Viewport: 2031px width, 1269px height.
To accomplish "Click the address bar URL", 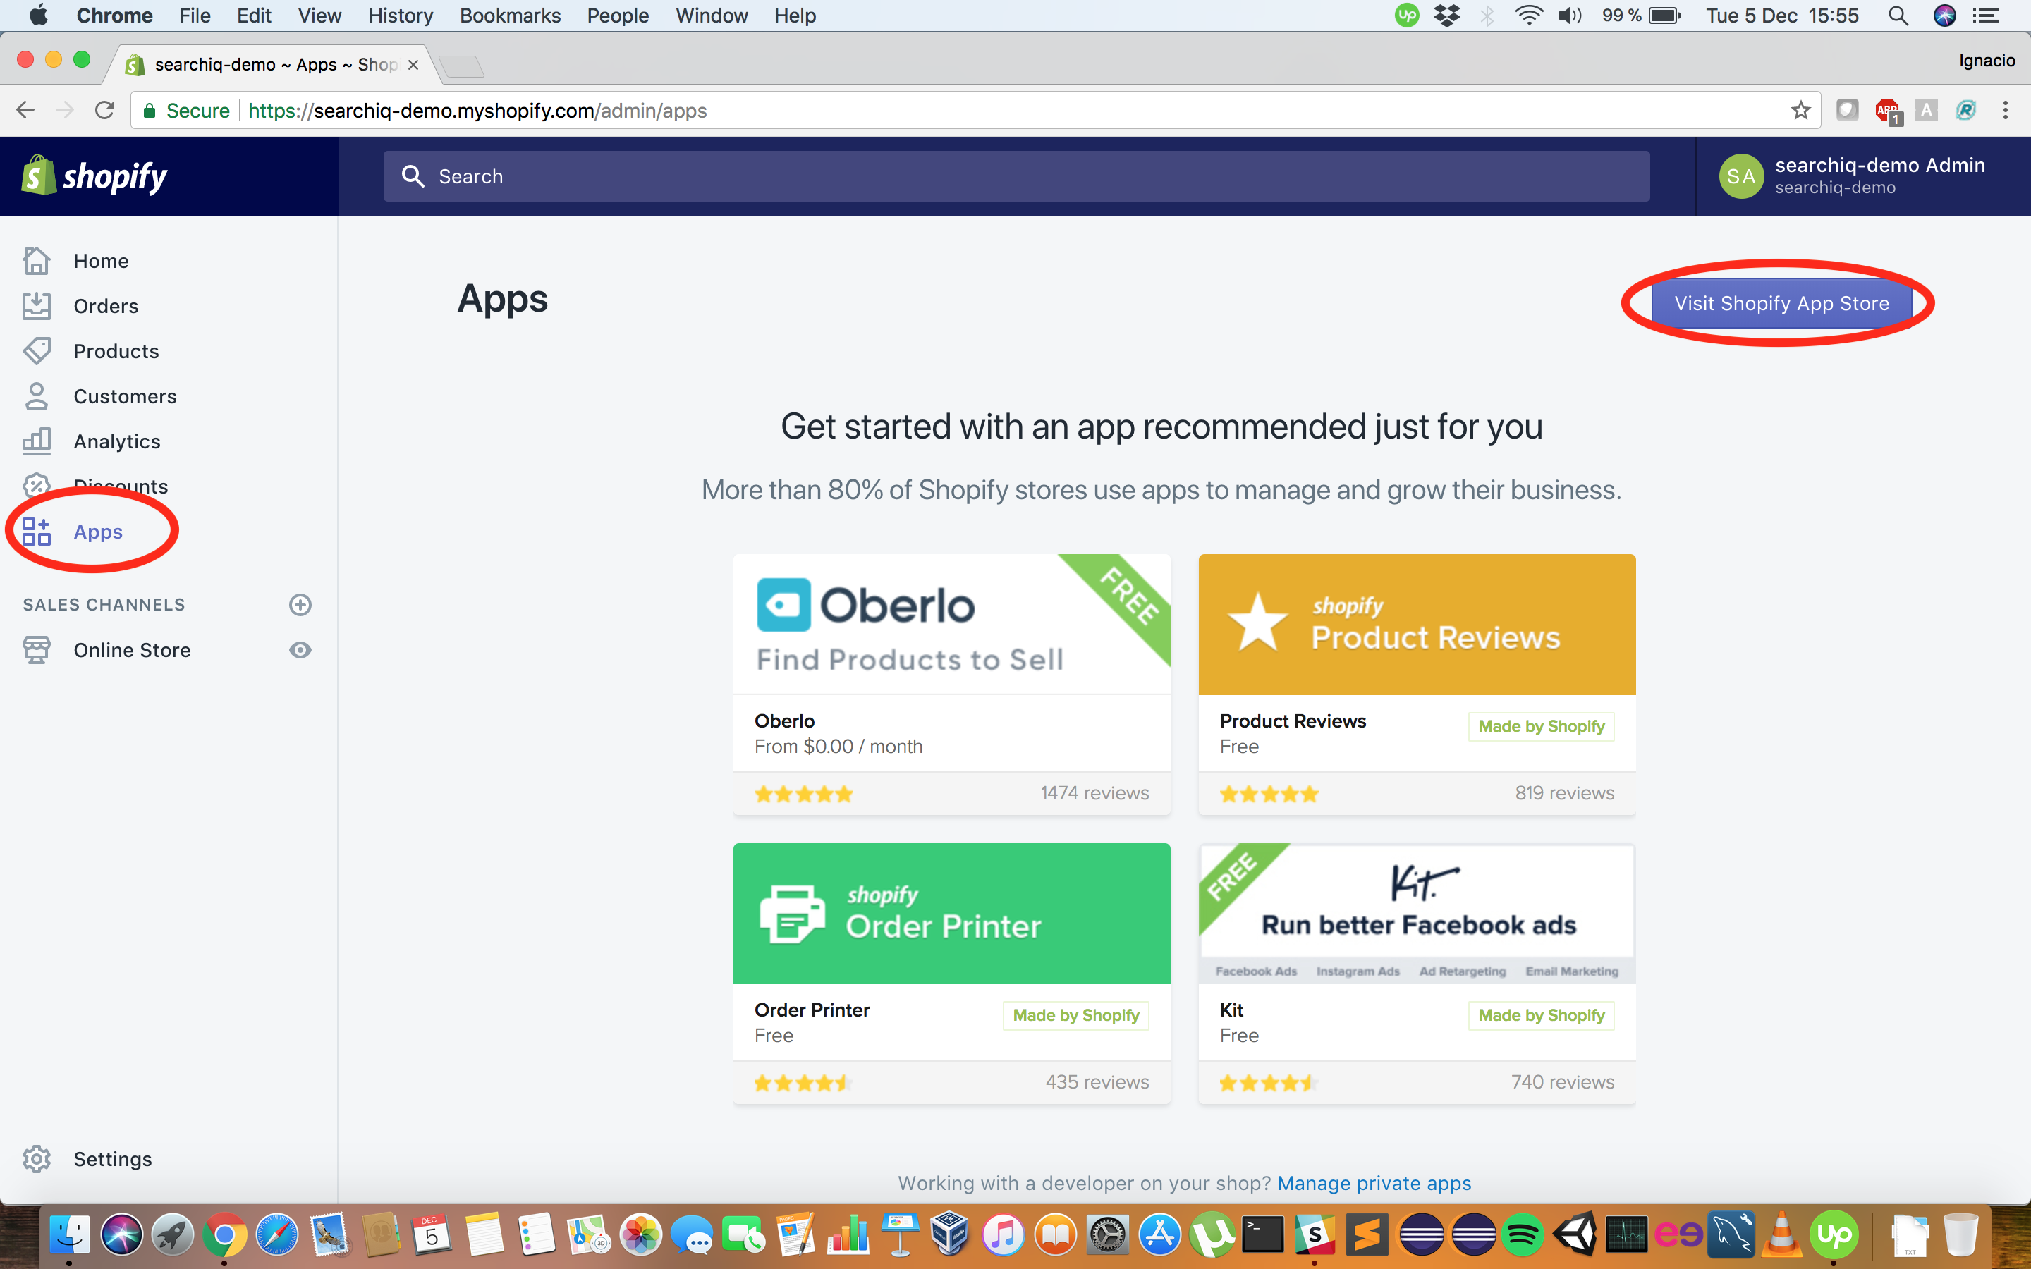I will coord(477,111).
